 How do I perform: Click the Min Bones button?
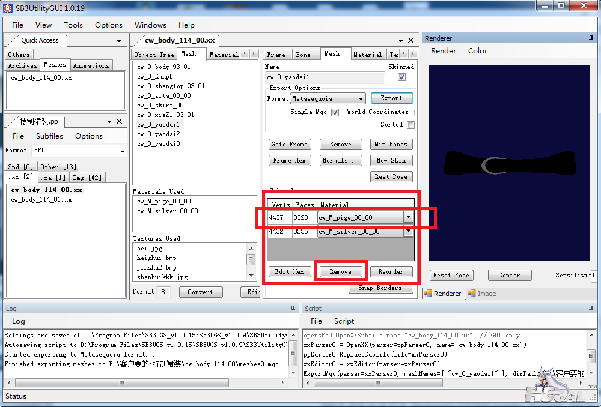(391, 144)
